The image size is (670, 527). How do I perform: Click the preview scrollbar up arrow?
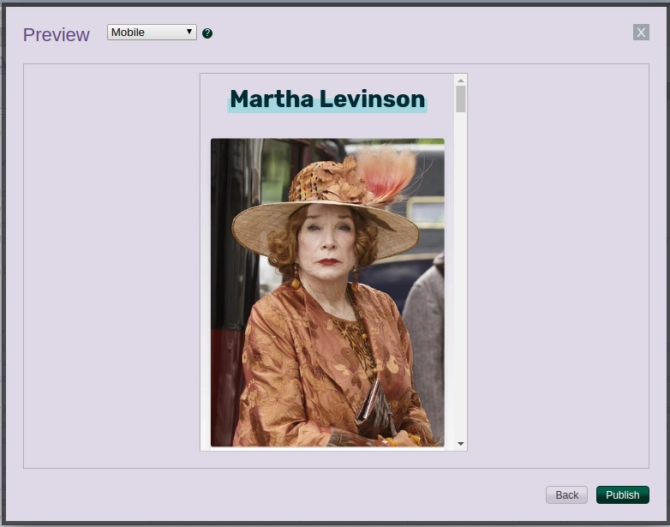(461, 81)
